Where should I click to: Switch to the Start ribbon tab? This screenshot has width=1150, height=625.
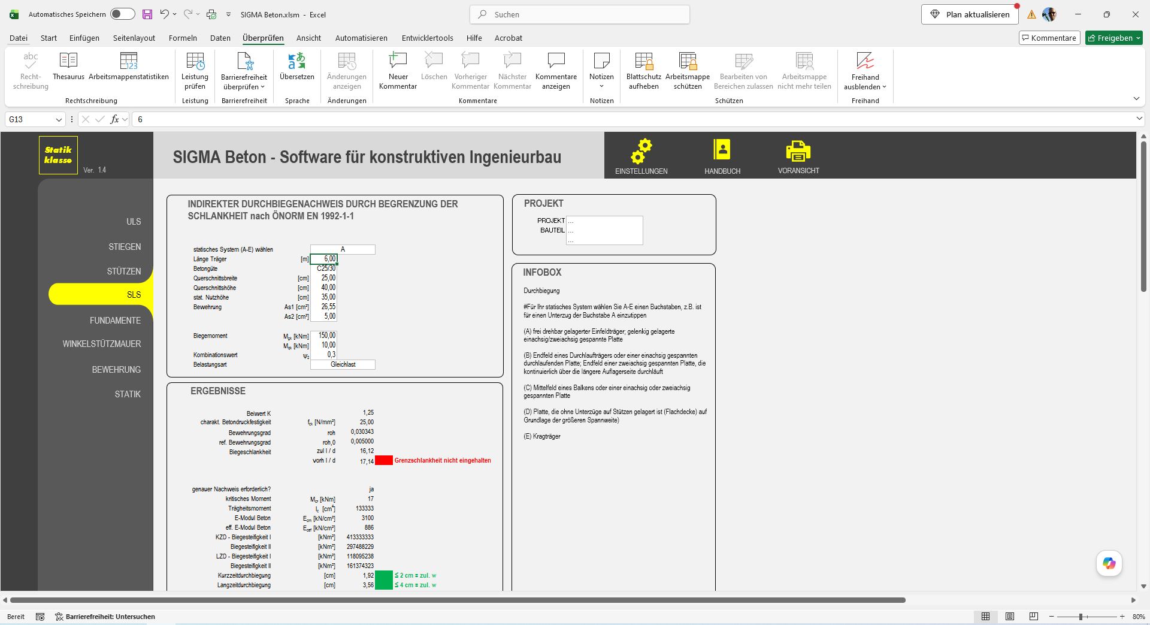click(x=49, y=38)
